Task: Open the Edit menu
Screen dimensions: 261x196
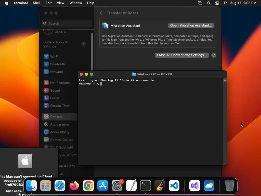Action: 49,3
